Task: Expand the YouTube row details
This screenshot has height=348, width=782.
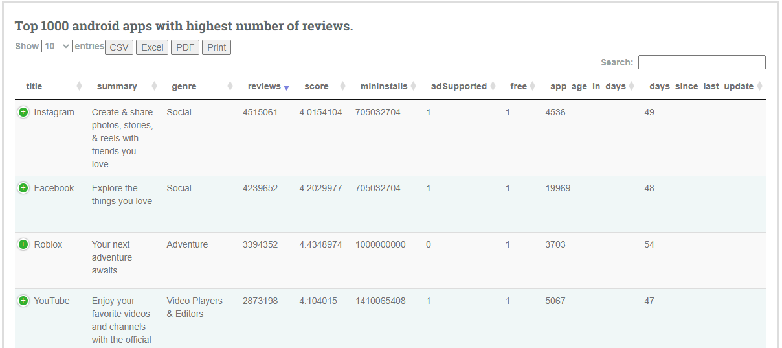Action: tap(23, 301)
